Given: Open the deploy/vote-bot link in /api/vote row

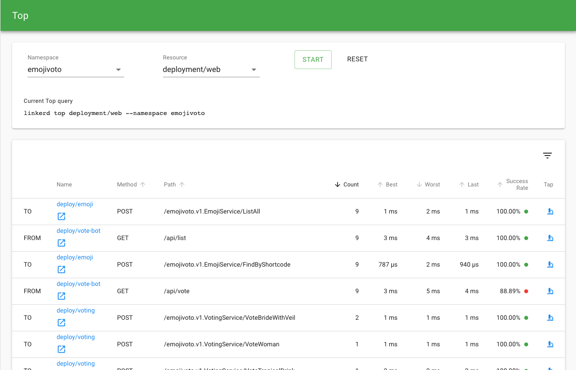Looking at the screenshot, I should [78, 284].
